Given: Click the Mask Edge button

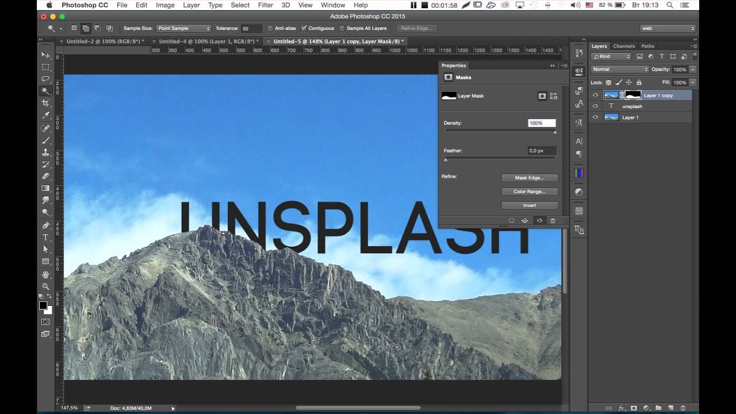Looking at the screenshot, I should 530,178.
